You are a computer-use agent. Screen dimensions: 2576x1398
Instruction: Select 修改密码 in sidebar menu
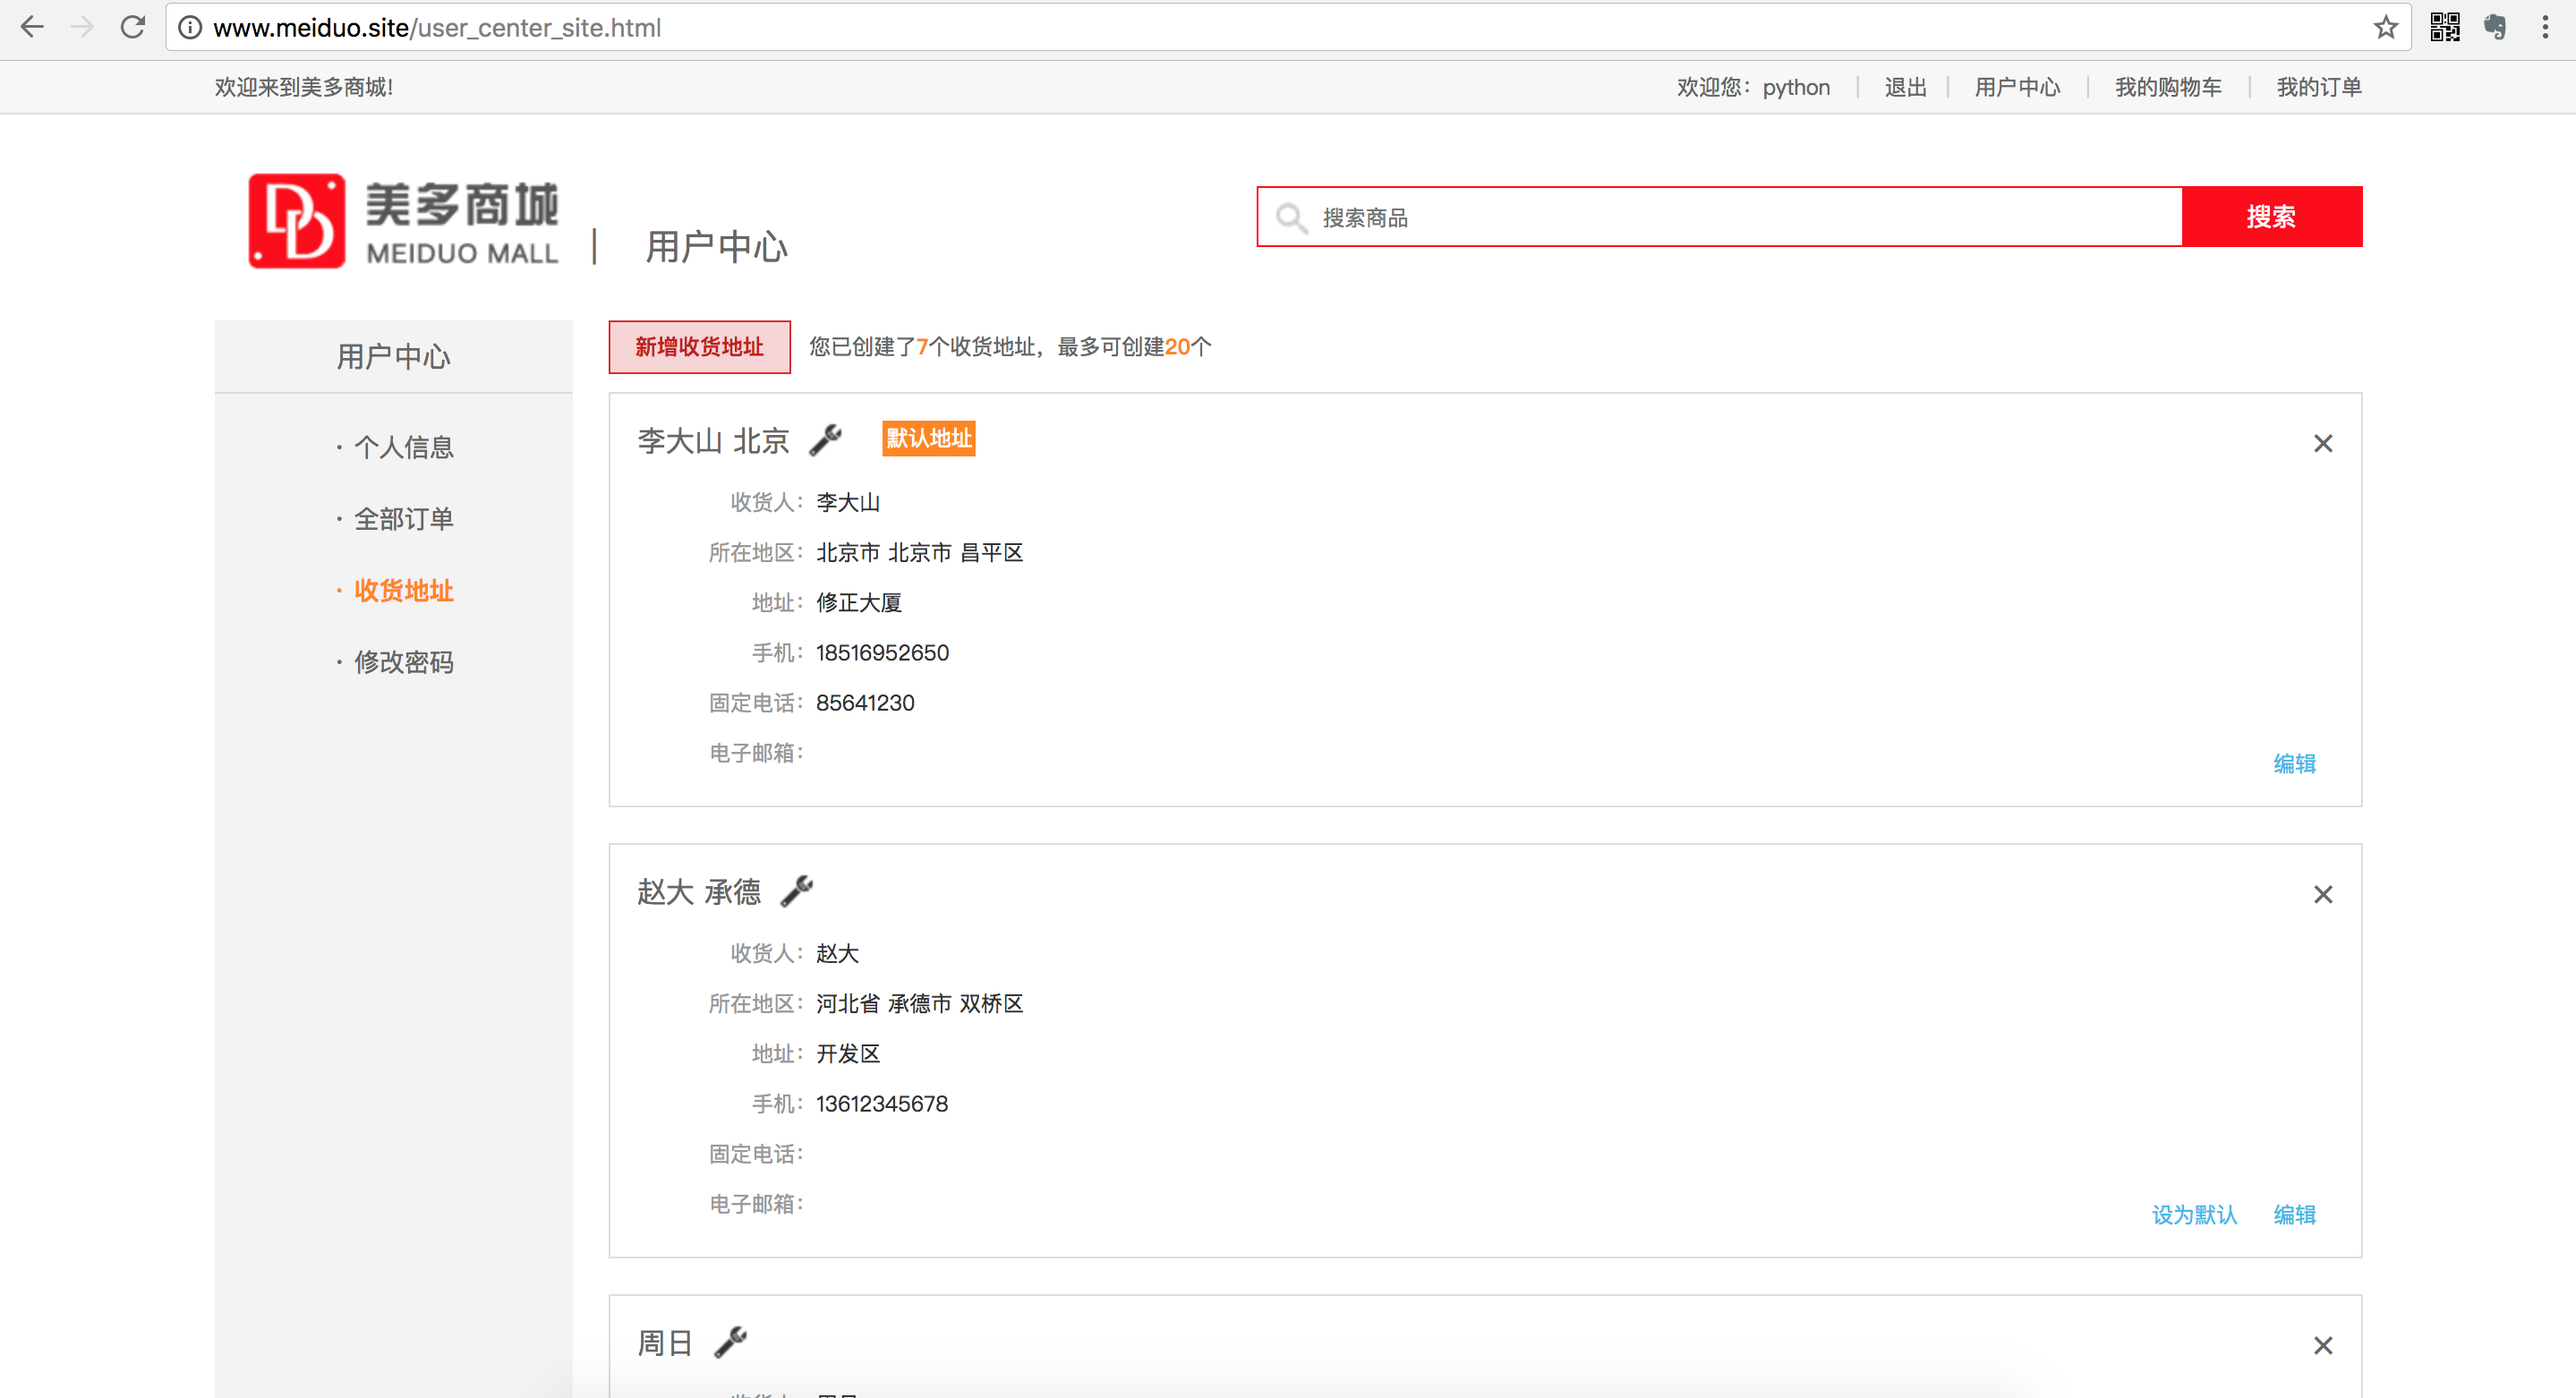(403, 662)
